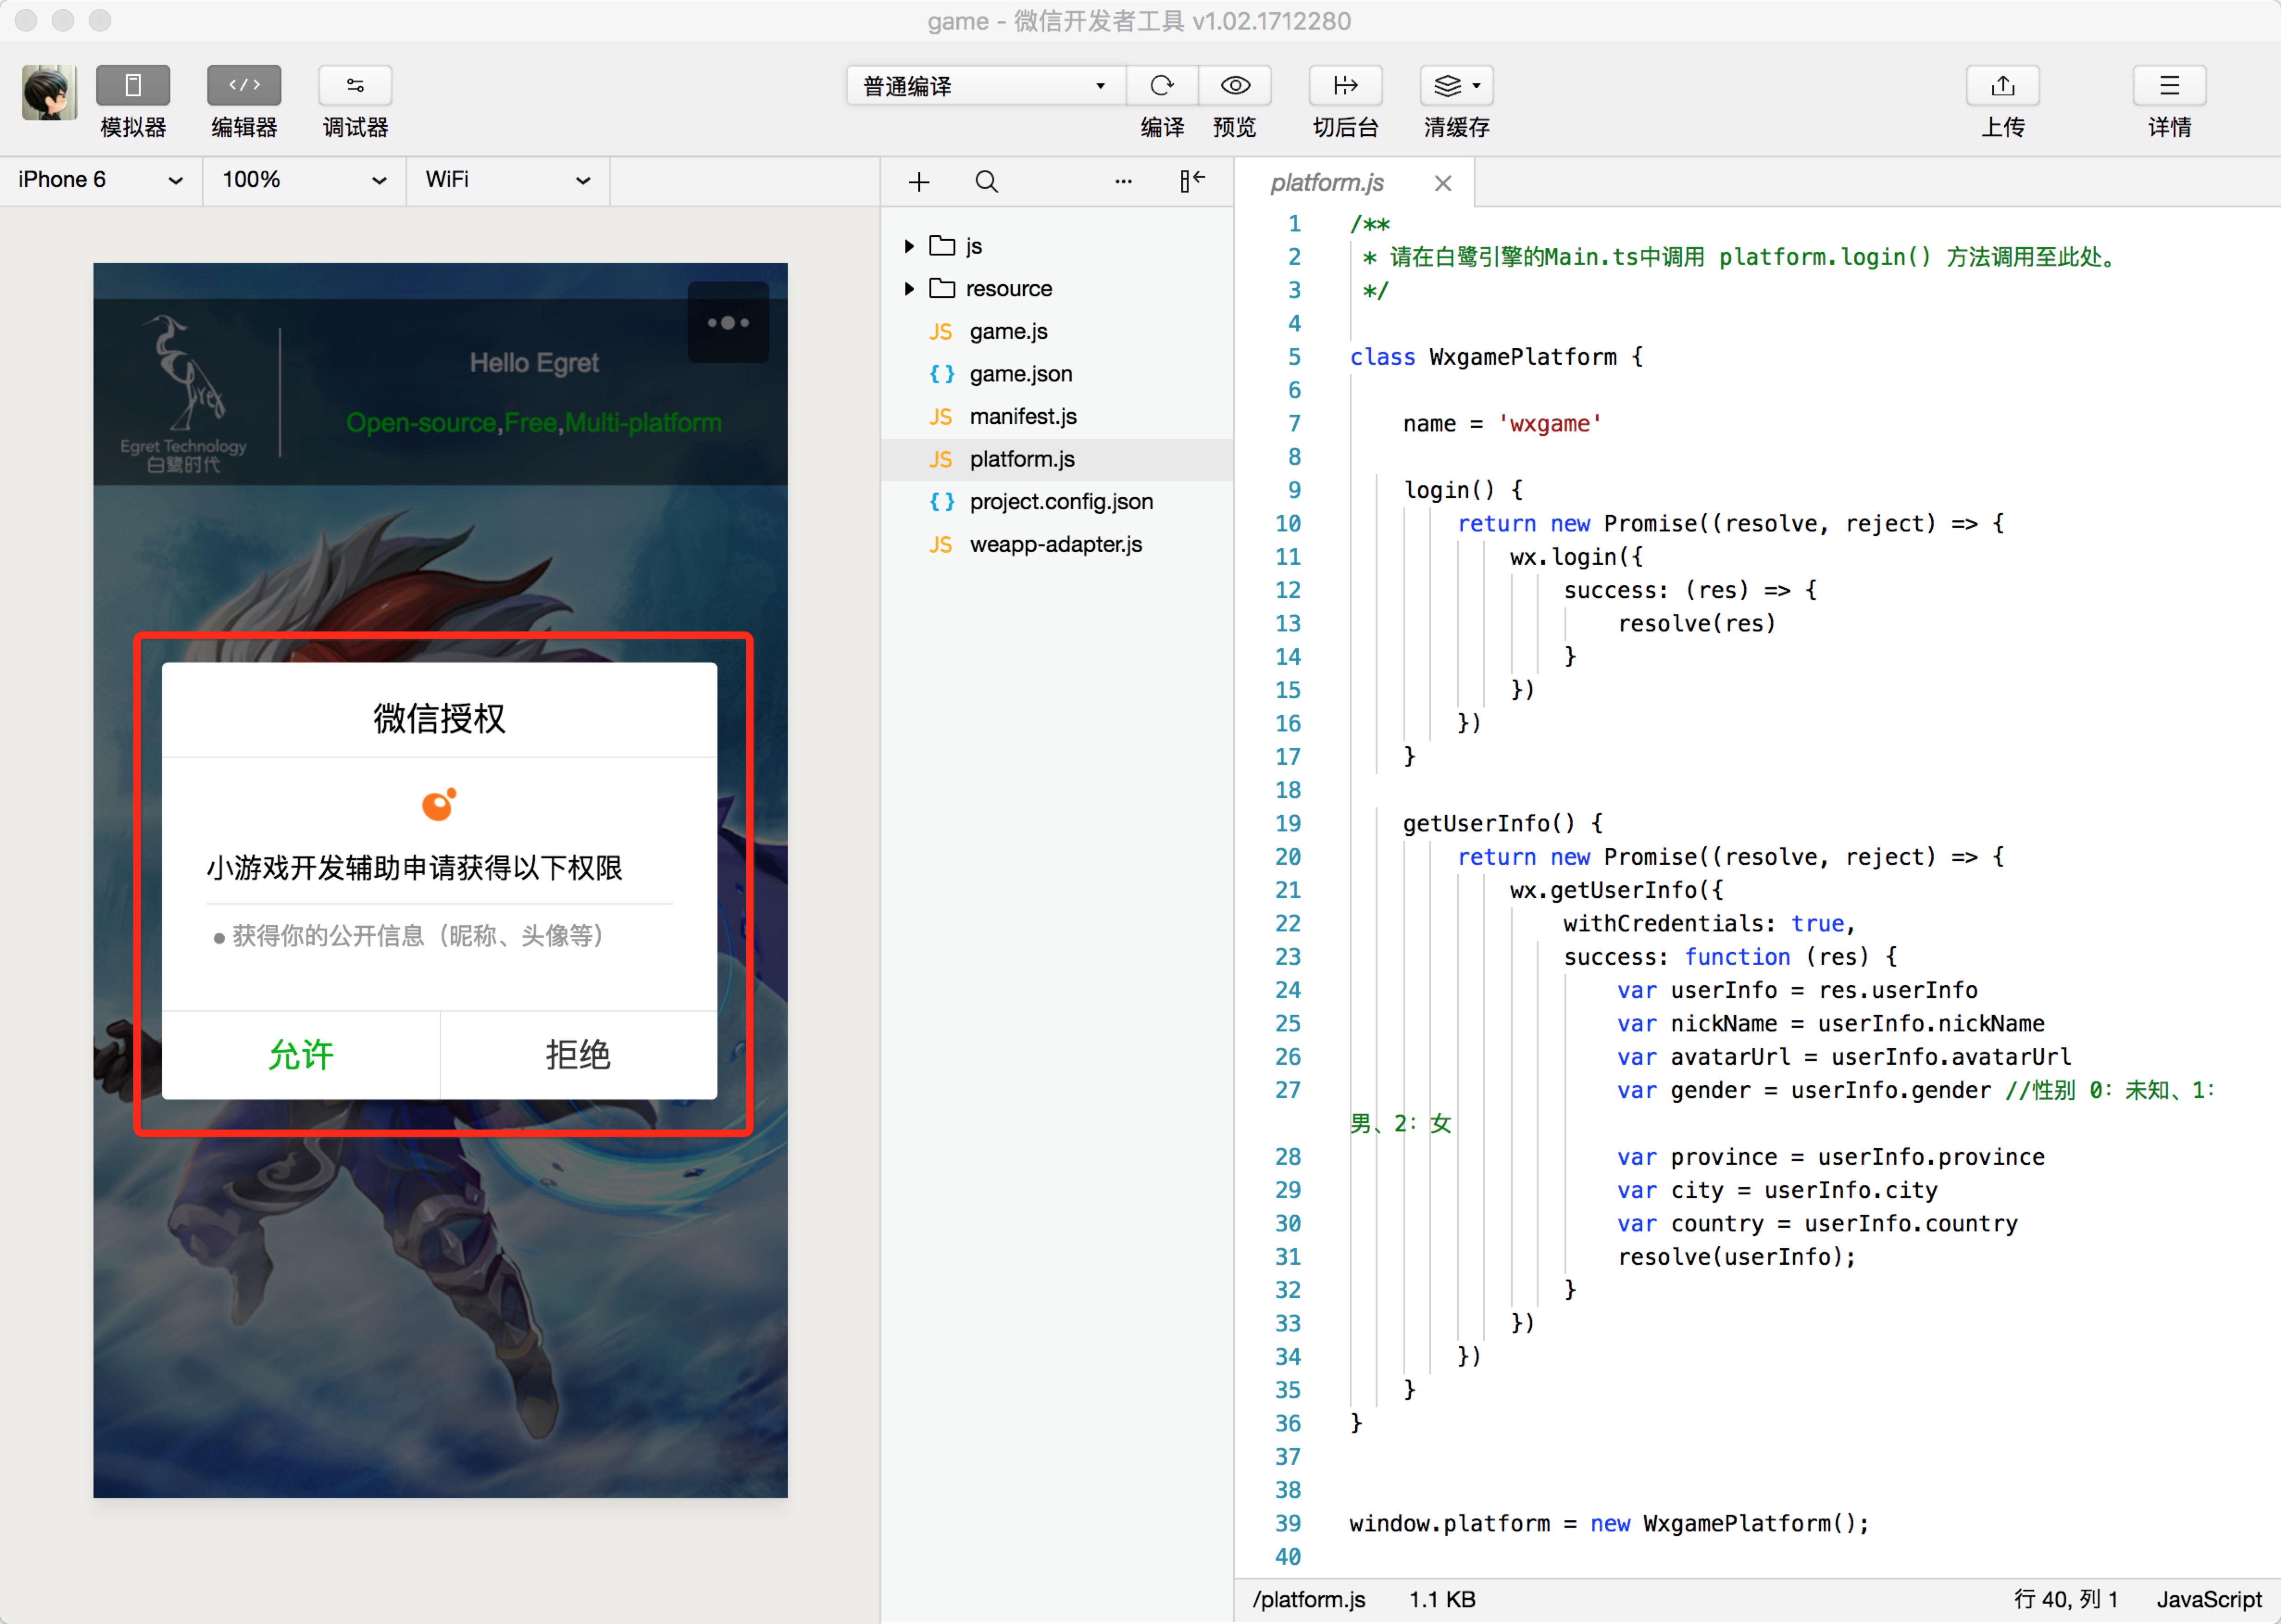Select the platform.js editor tab
This screenshot has width=2281, height=1624.
click(1327, 183)
